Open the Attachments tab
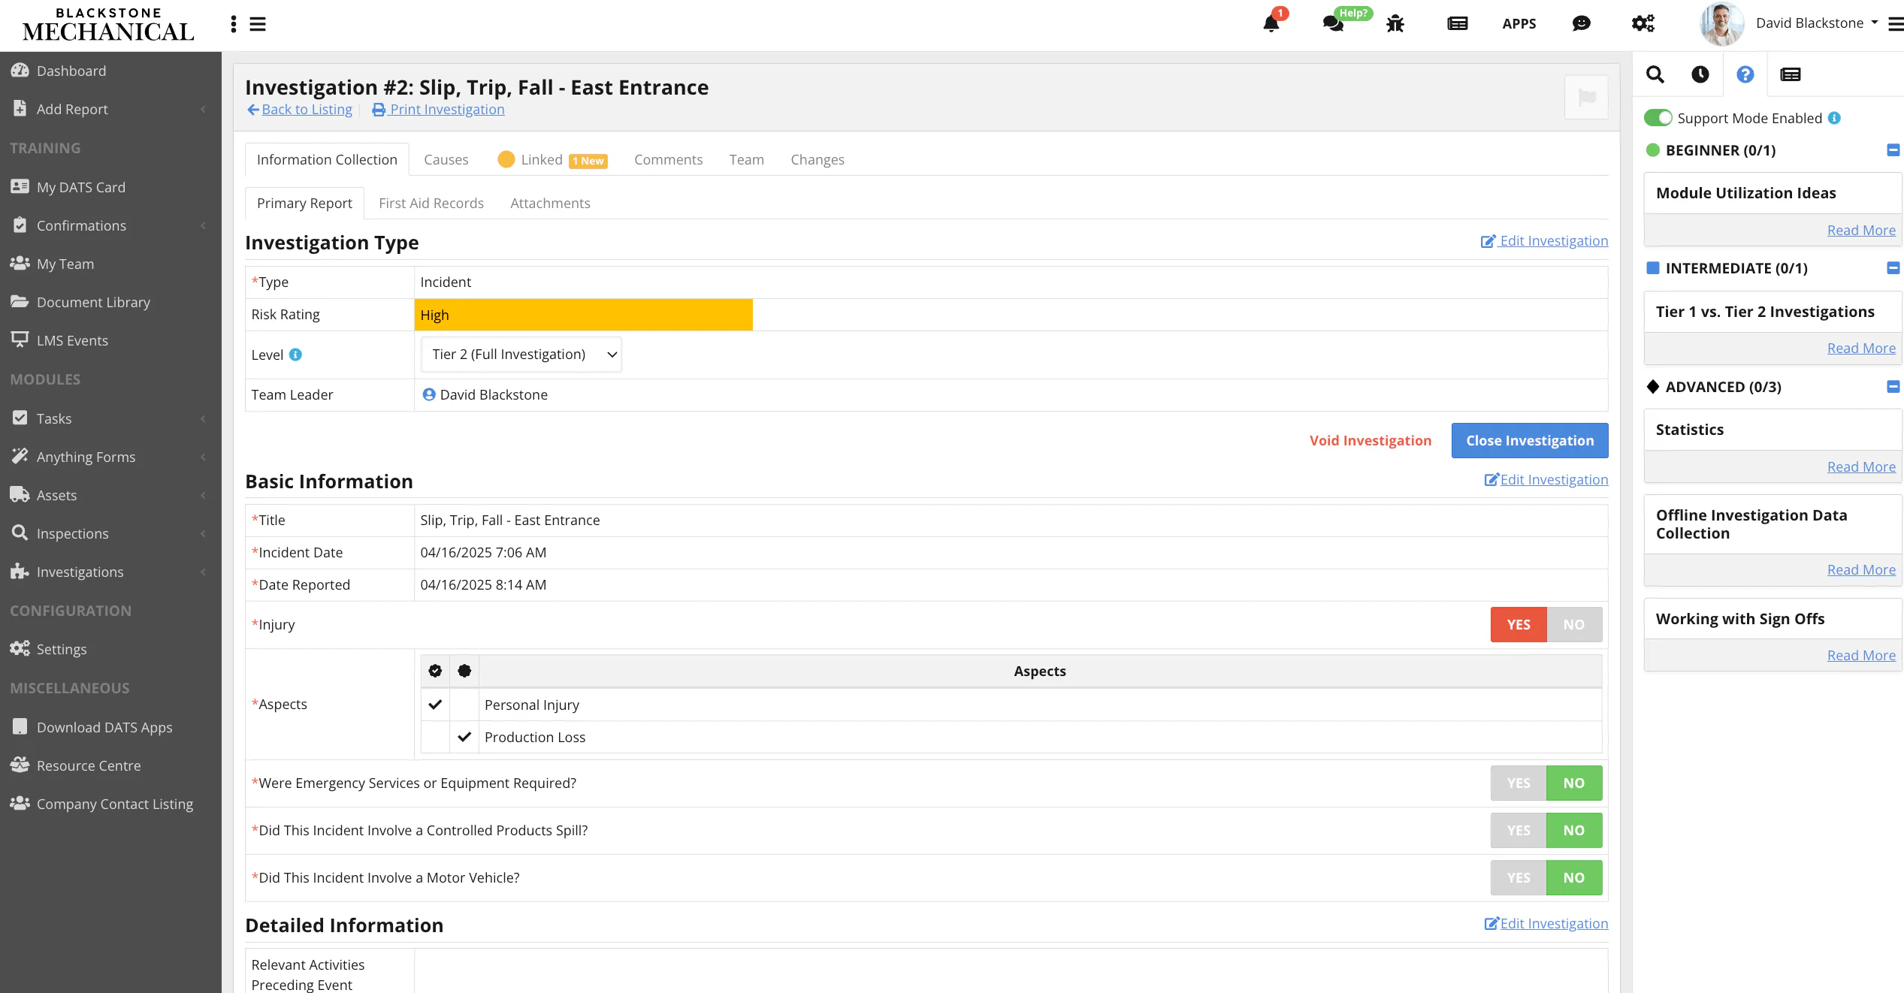 tap(550, 203)
